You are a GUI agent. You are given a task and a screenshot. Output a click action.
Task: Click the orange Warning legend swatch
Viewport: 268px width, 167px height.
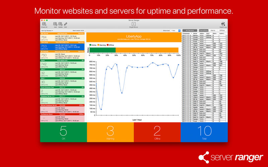(x=98, y=45)
